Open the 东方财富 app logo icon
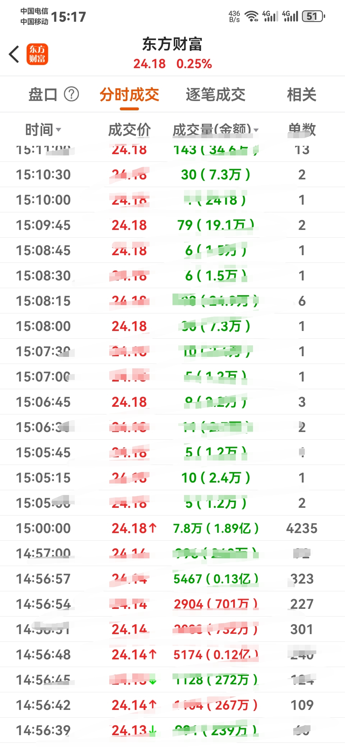Image resolution: width=345 pixels, height=747 pixels. [x=37, y=54]
